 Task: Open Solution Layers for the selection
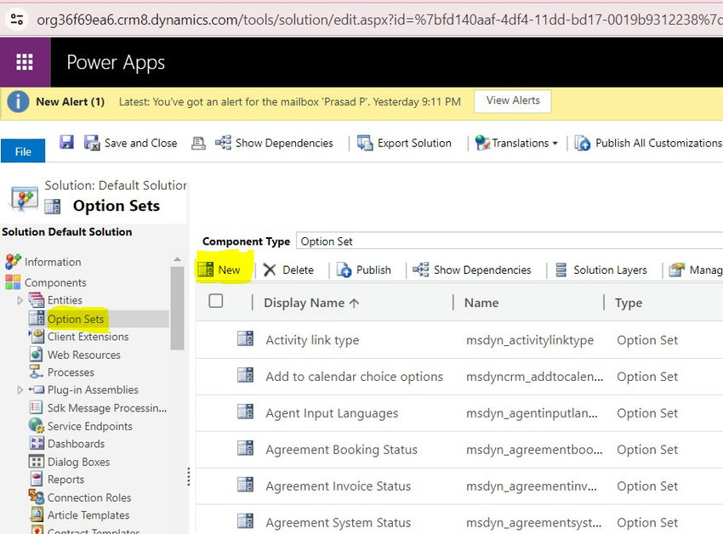click(601, 270)
